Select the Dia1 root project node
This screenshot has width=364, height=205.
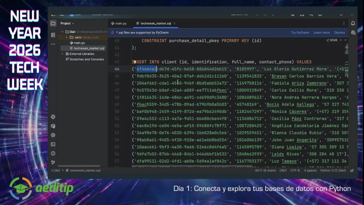(73, 32)
